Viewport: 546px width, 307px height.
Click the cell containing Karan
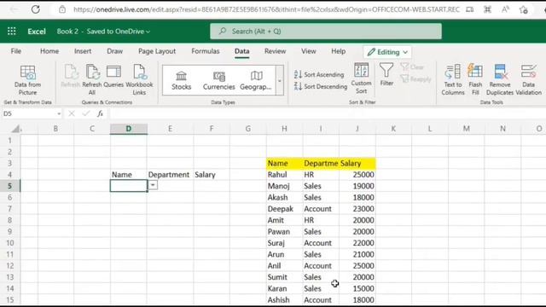click(x=284, y=288)
